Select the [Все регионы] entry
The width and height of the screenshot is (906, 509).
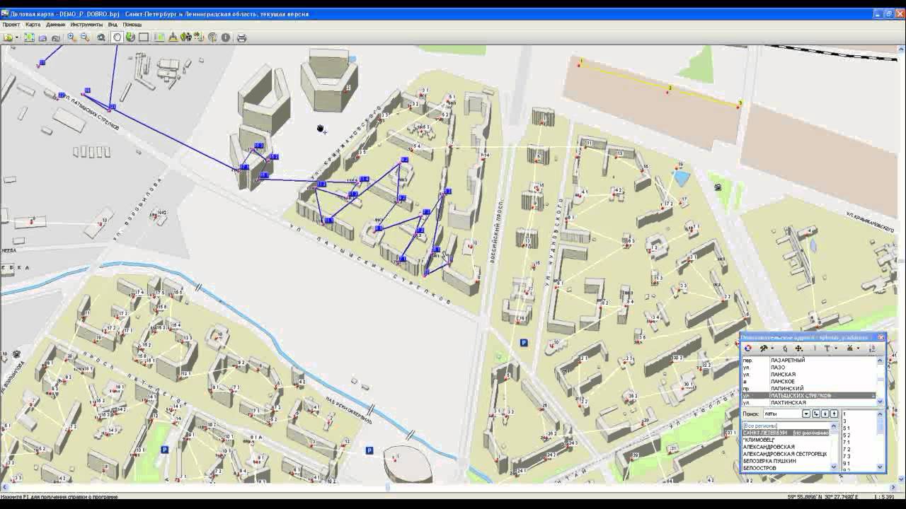point(760,426)
